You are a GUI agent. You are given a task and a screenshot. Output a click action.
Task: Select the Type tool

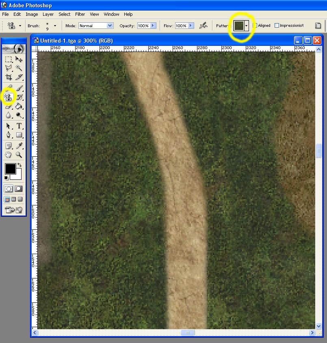(x=19, y=126)
